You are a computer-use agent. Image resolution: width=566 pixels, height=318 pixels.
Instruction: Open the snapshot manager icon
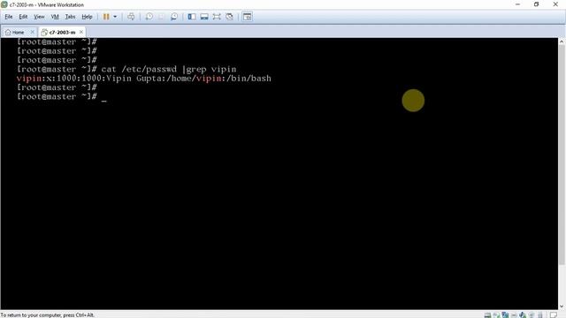point(174,17)
